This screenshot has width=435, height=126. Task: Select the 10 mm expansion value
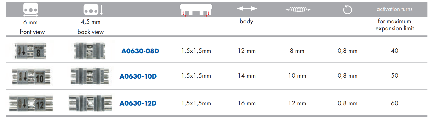(297, 76)
